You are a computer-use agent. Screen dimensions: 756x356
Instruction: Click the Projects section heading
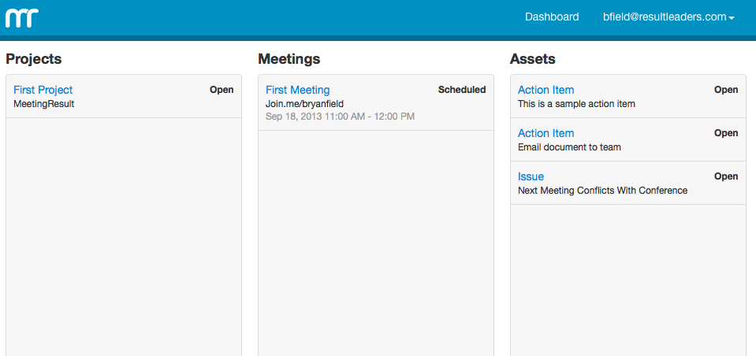coord(34,59)
